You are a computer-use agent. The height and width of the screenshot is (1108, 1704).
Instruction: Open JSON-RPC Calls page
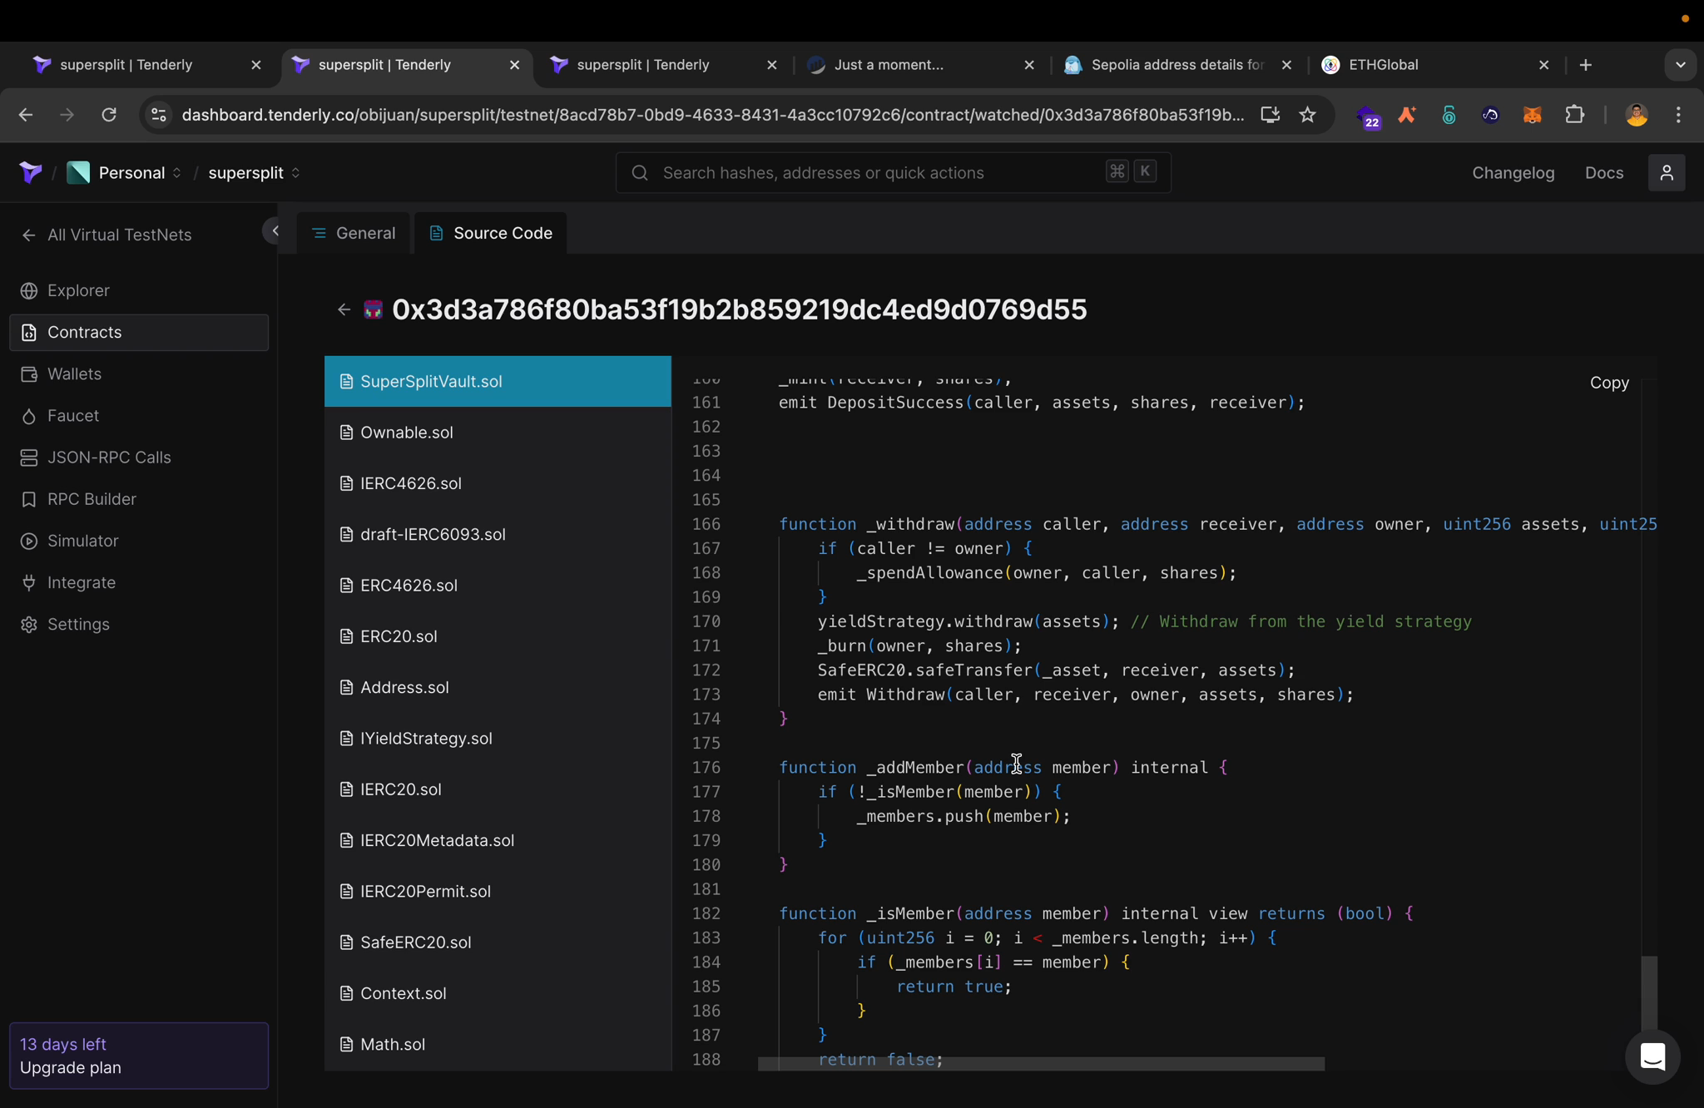coord(138,457)
